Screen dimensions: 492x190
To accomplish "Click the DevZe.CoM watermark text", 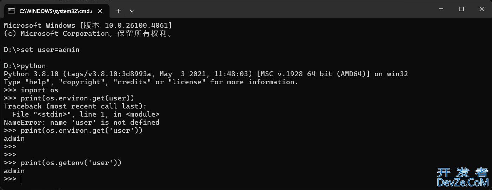I will click(x=463, y=182).
